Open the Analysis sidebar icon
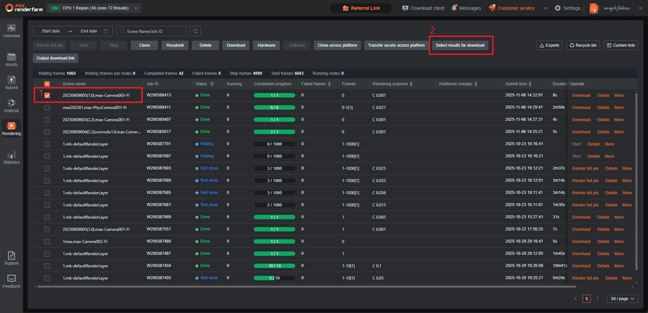 [11, 106]
